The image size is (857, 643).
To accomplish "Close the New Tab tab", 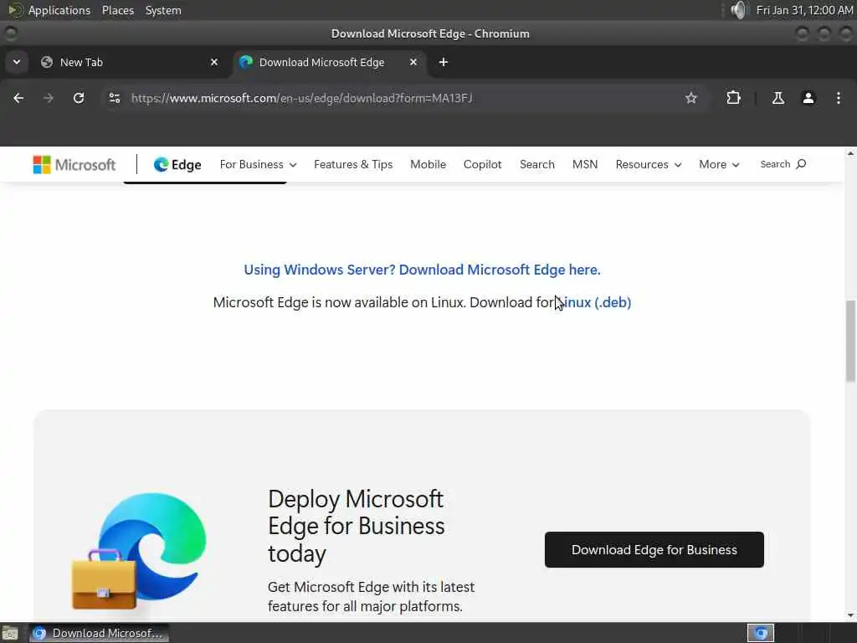I will (x=214, y=62).
